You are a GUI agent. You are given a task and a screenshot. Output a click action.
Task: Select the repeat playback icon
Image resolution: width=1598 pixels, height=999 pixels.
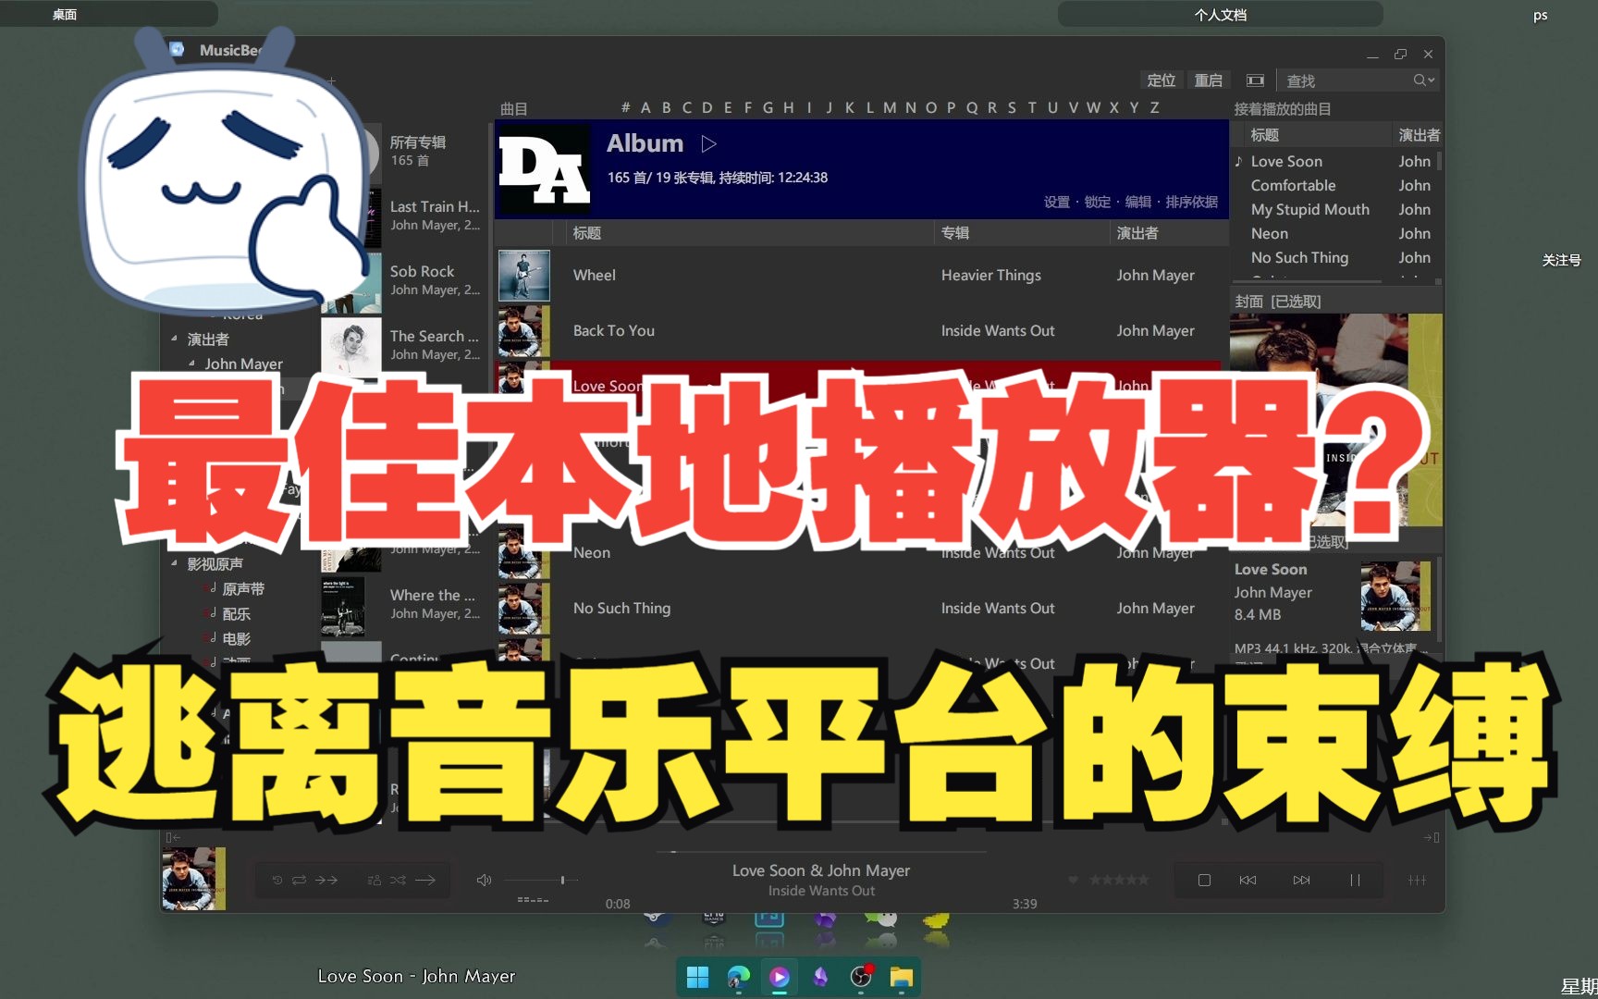coord(299,880)
